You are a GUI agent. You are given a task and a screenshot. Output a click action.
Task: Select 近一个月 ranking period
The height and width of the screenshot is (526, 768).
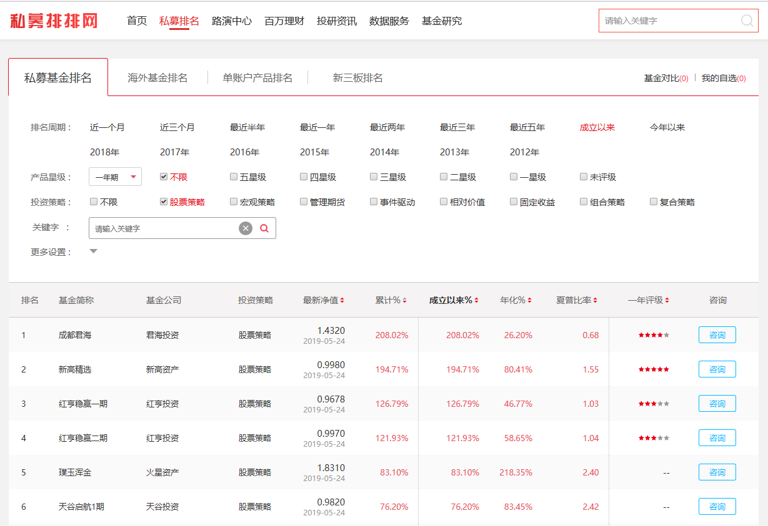tap(107, 127)
